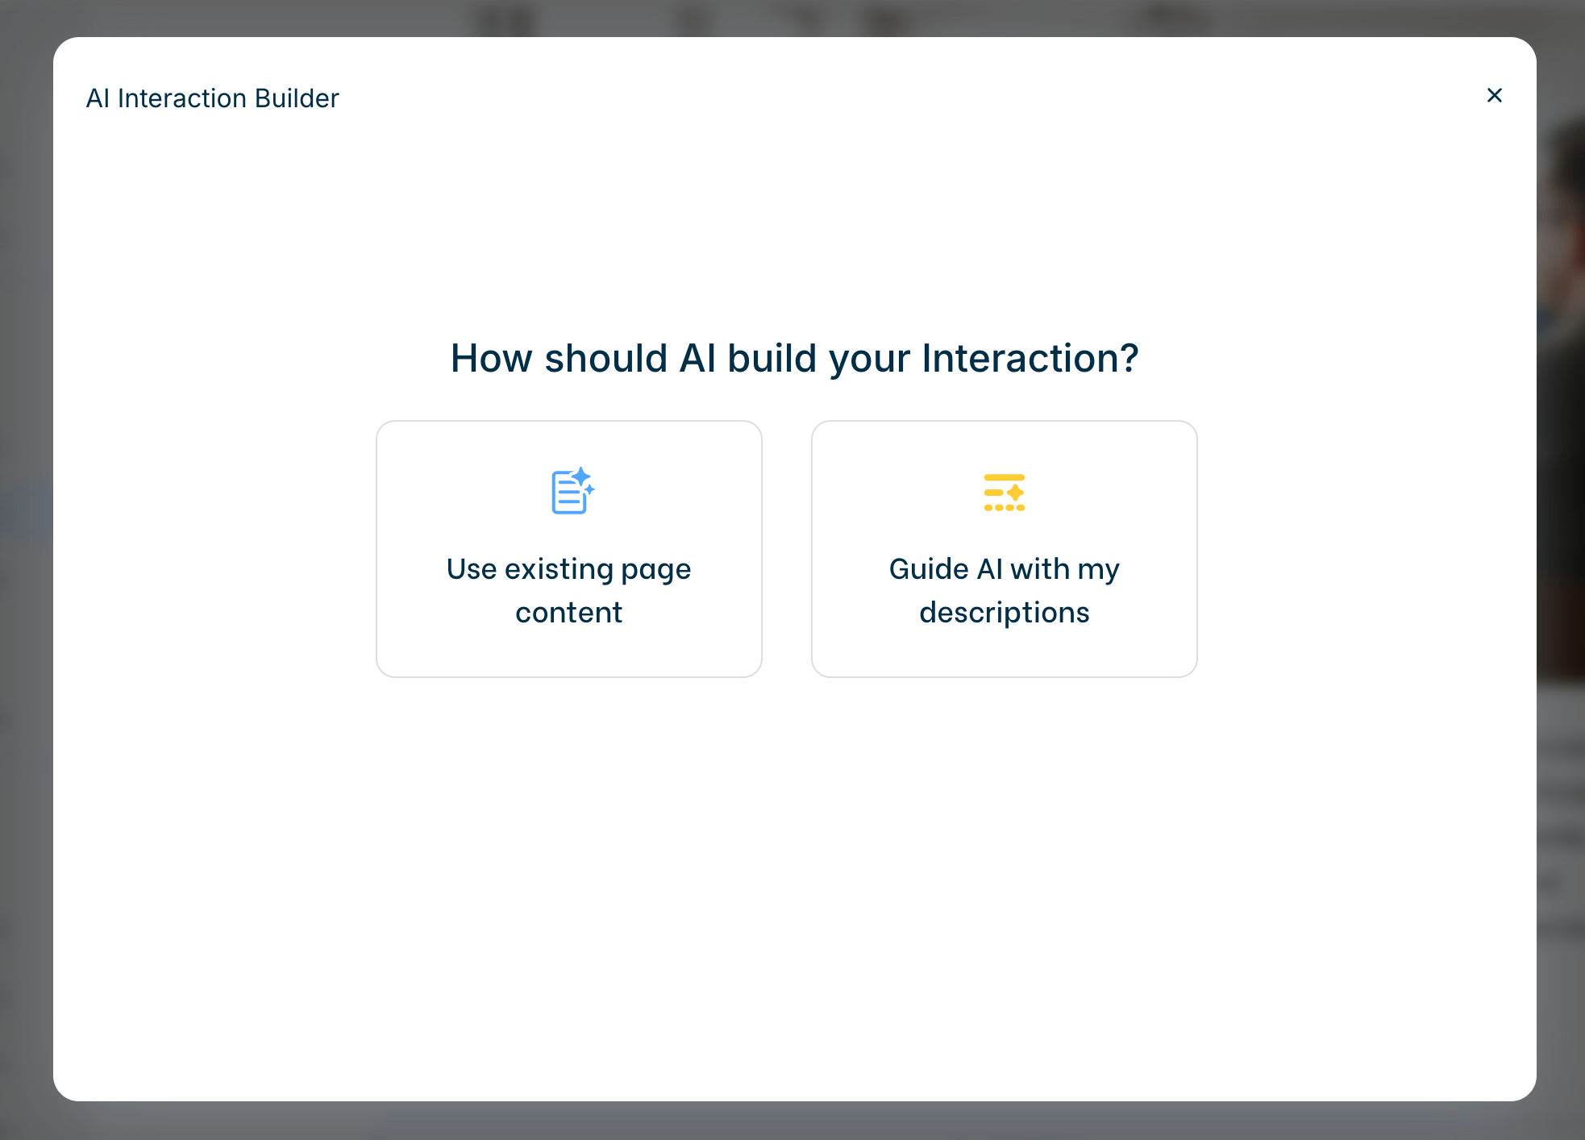Select the Use existing page content card
The width and height of the screenshot is (1585, 1140).
tap(568, 548)
